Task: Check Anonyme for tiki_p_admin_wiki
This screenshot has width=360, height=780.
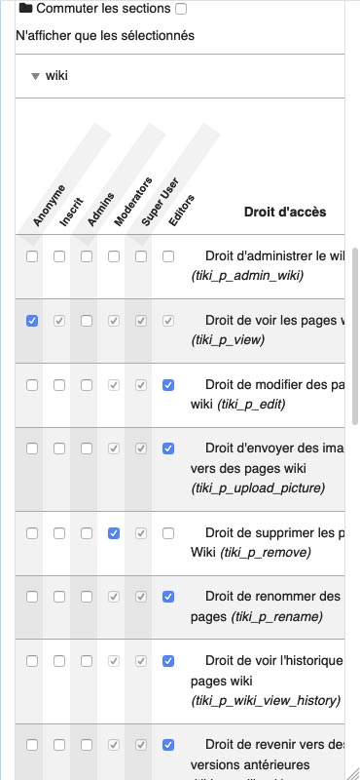Action: pos(32,256)
